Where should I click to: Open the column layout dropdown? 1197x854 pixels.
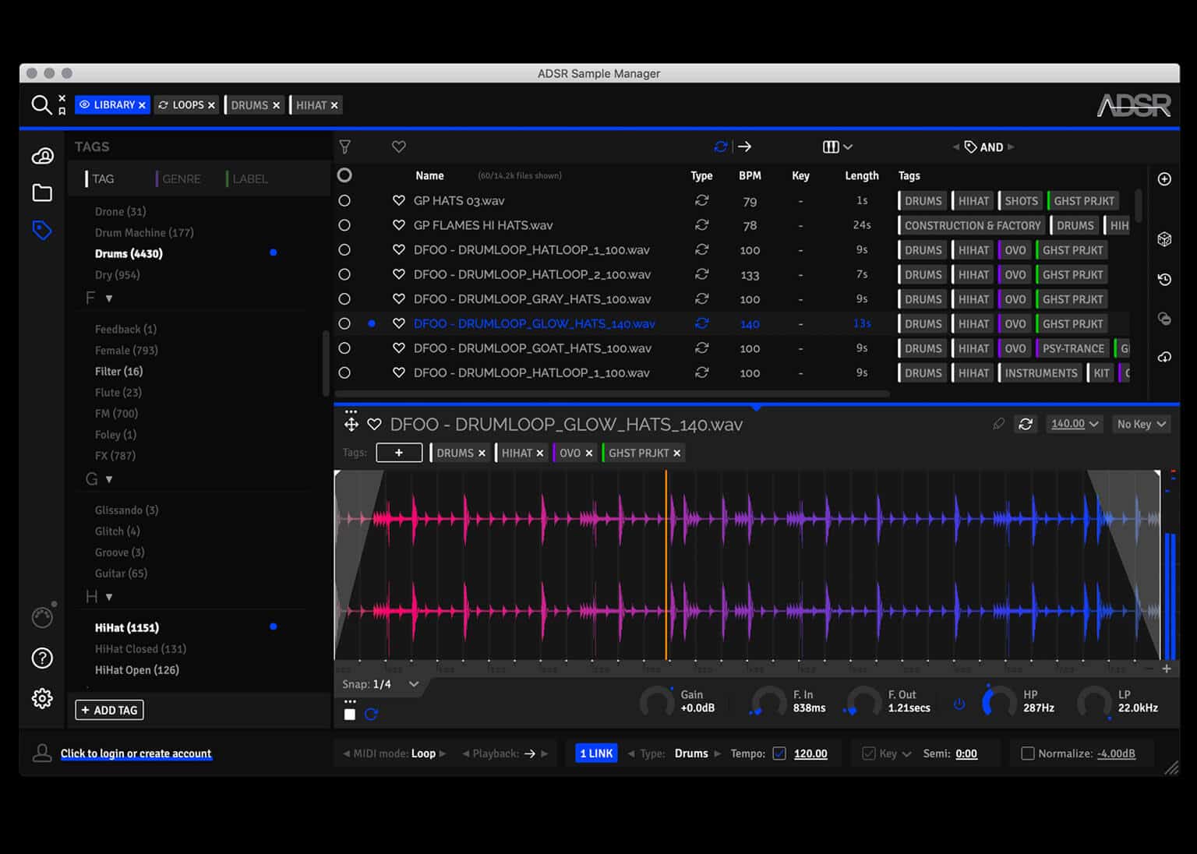tap(838, 146)
